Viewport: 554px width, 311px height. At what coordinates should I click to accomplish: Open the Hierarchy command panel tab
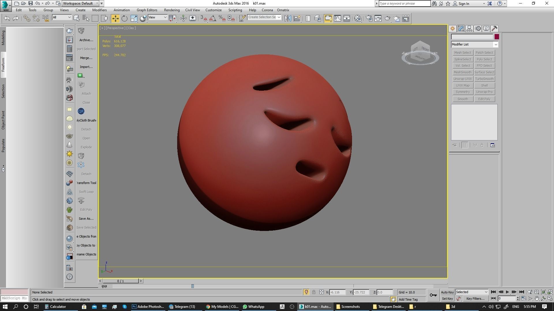pos(469,29)
